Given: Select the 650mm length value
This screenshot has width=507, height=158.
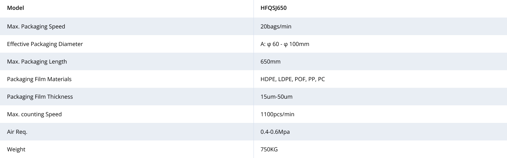Looking at the screenshot, I should click(270, 61).
